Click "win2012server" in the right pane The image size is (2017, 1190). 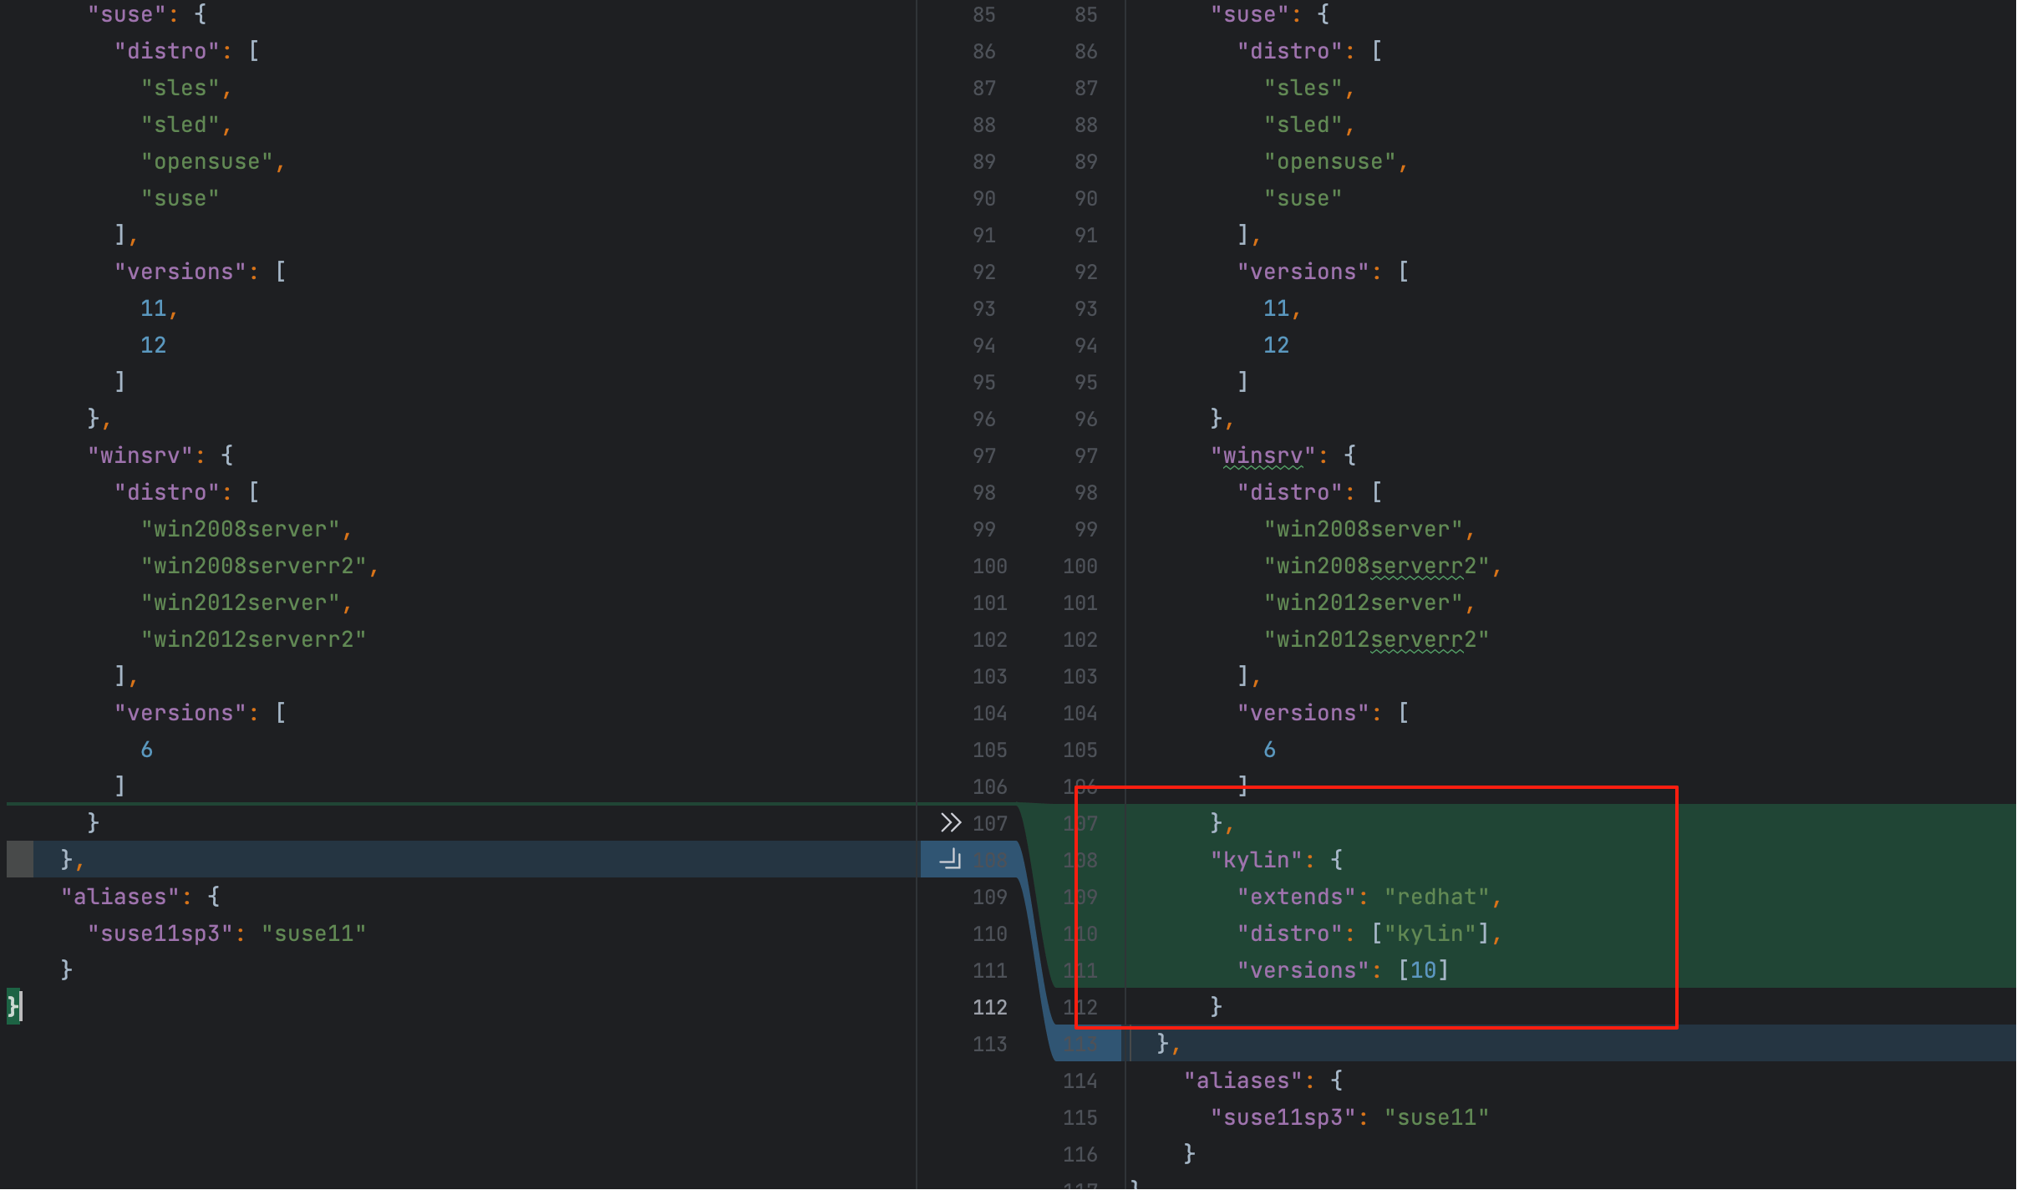[x=1363, y=603]
